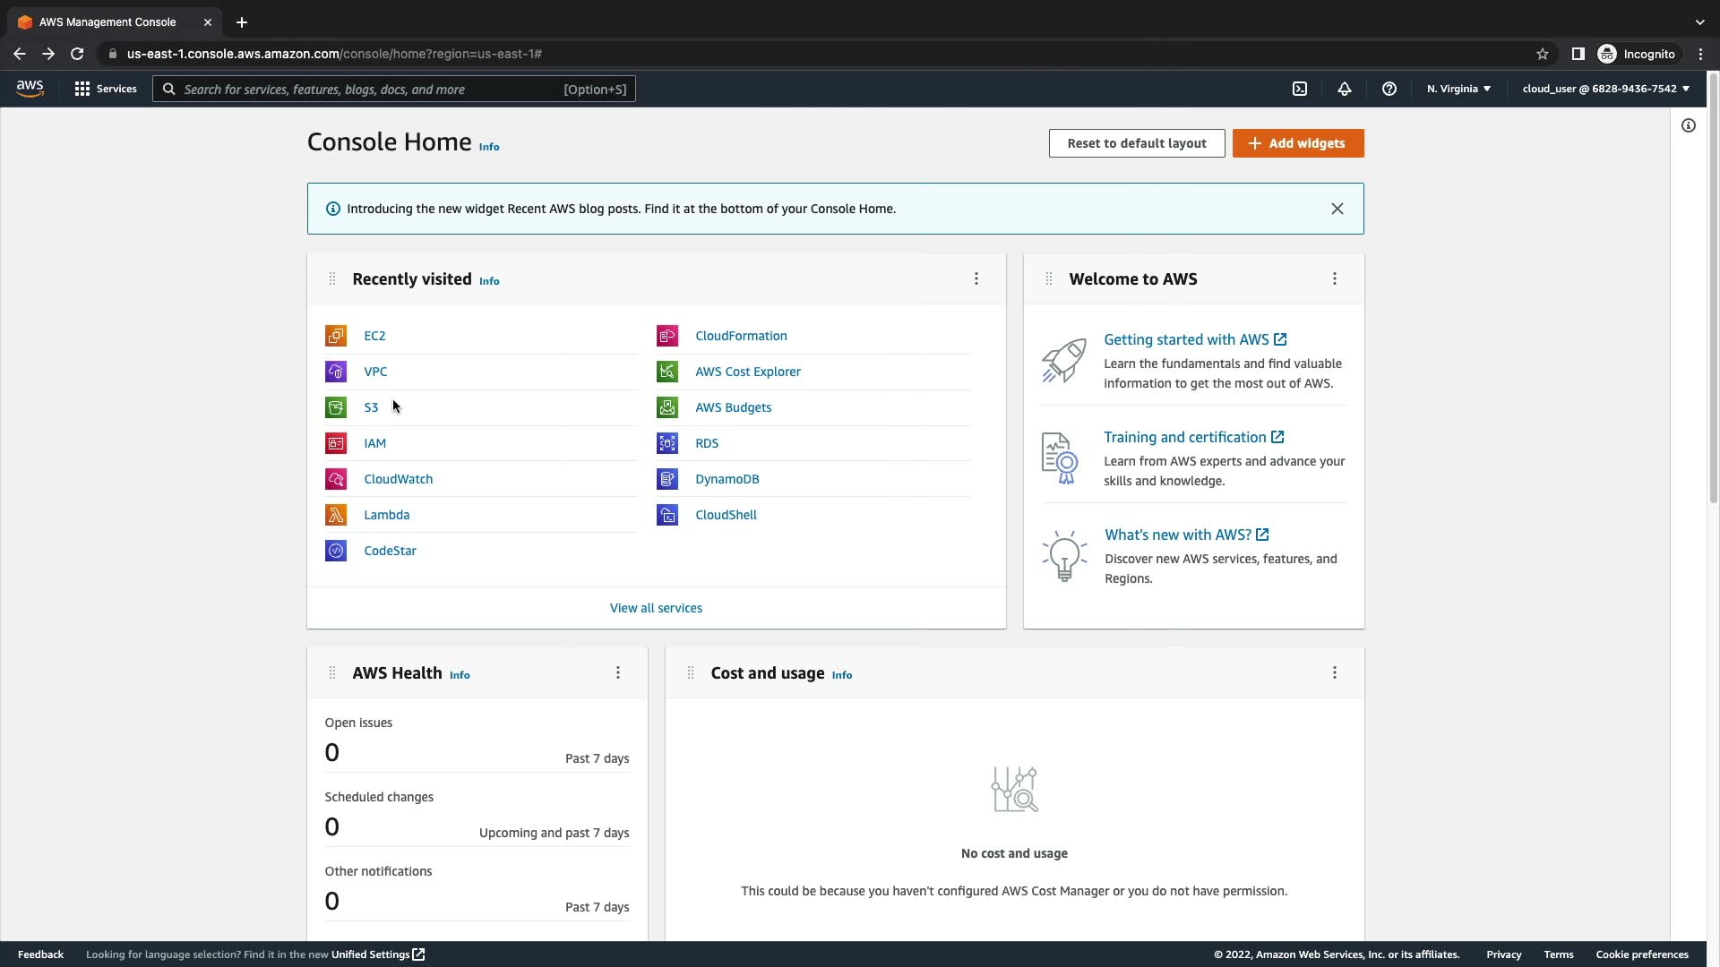Screen dimensions: 1720x967
Task: Open Recently visited widget options menu
Action: [x=976, y=279]
